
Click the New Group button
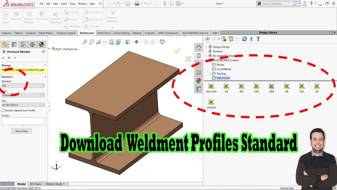(22, 131)
